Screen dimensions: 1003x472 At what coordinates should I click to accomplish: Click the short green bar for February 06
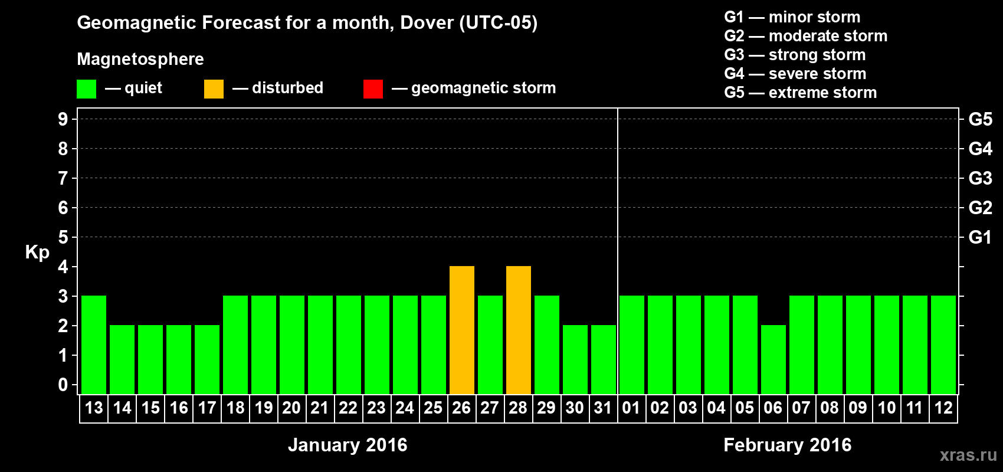tap(773, 360)
